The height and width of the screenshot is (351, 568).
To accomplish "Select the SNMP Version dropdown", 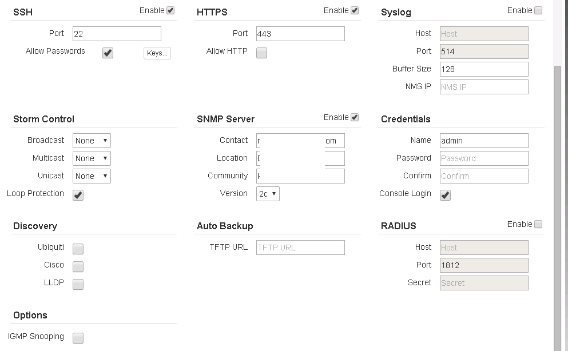I will (x=268, y=194).
